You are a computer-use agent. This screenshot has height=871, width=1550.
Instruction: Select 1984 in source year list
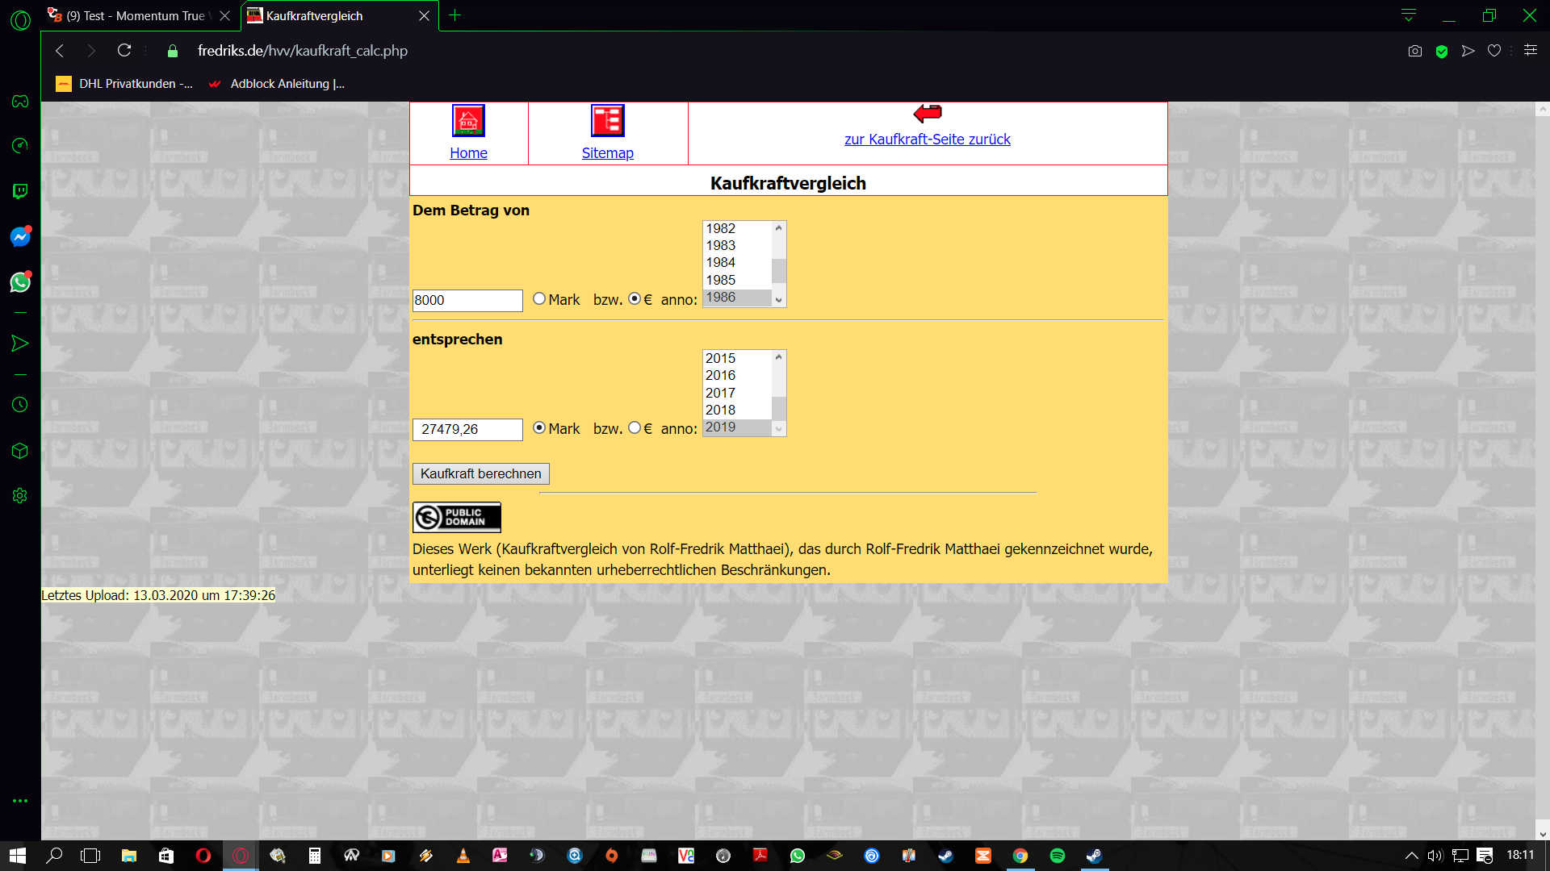[720, 262]
